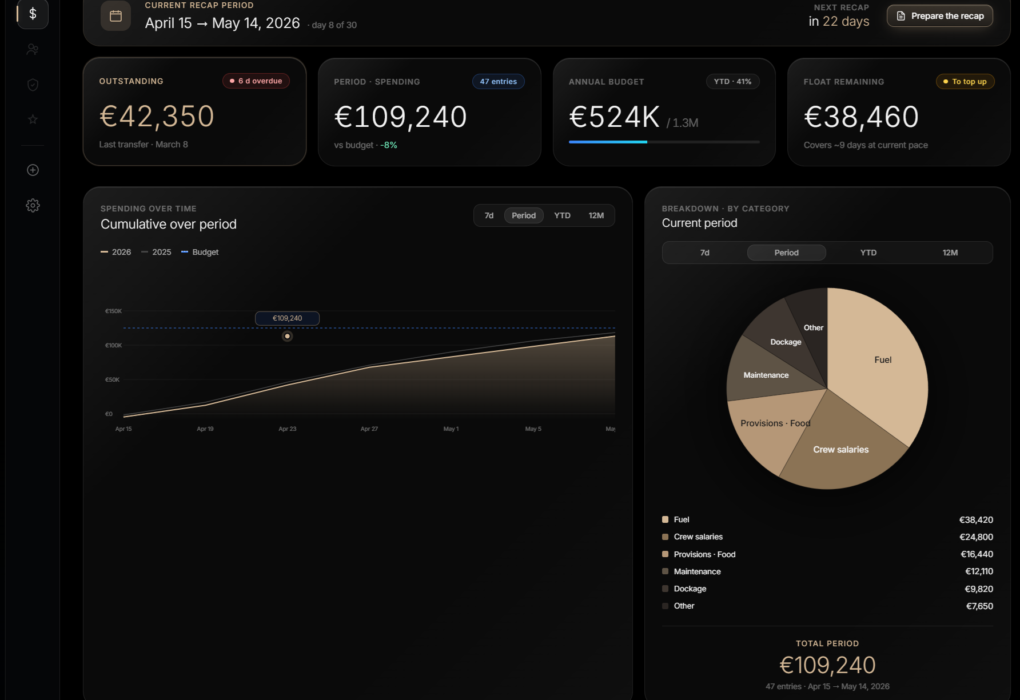Select YTD tab in Spending Over Time
The image size is (1020, 700).
point(562,215)
